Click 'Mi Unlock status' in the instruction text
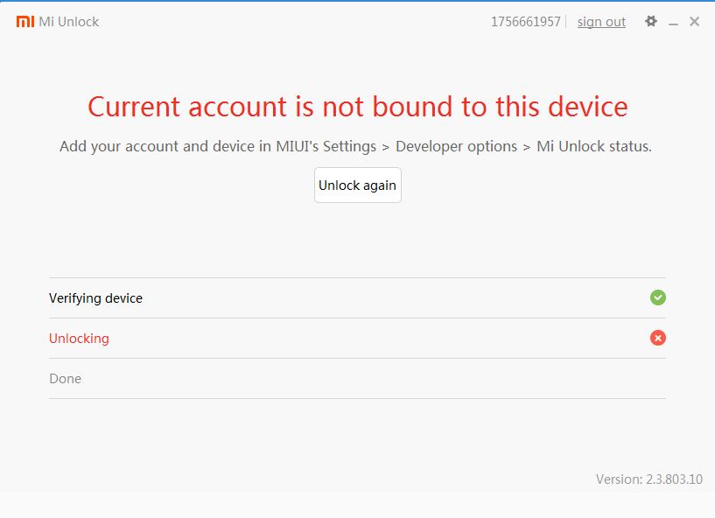715x518 pixels. pos(593,146)
